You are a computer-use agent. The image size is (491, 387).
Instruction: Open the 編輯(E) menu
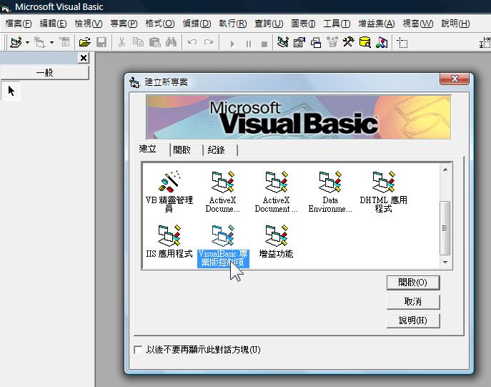click(x=53, y=24)
